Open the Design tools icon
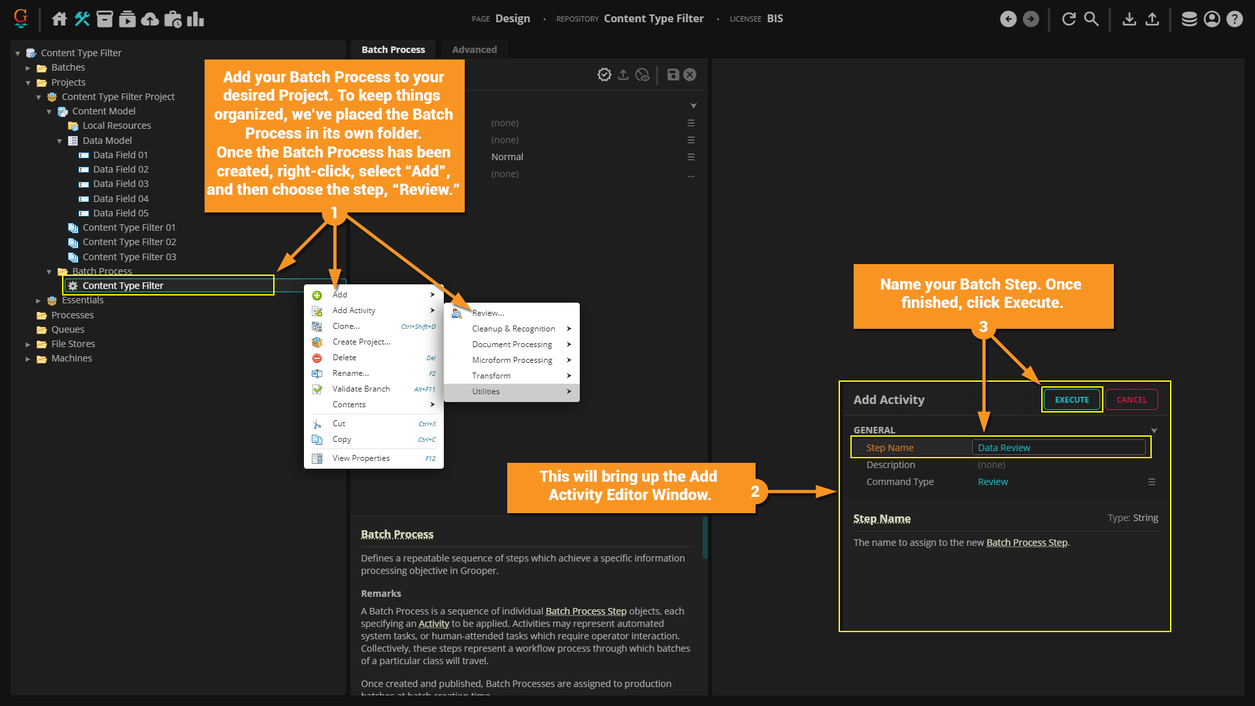The width and height of the screenshot is (1255, 706). pos(82,19)
